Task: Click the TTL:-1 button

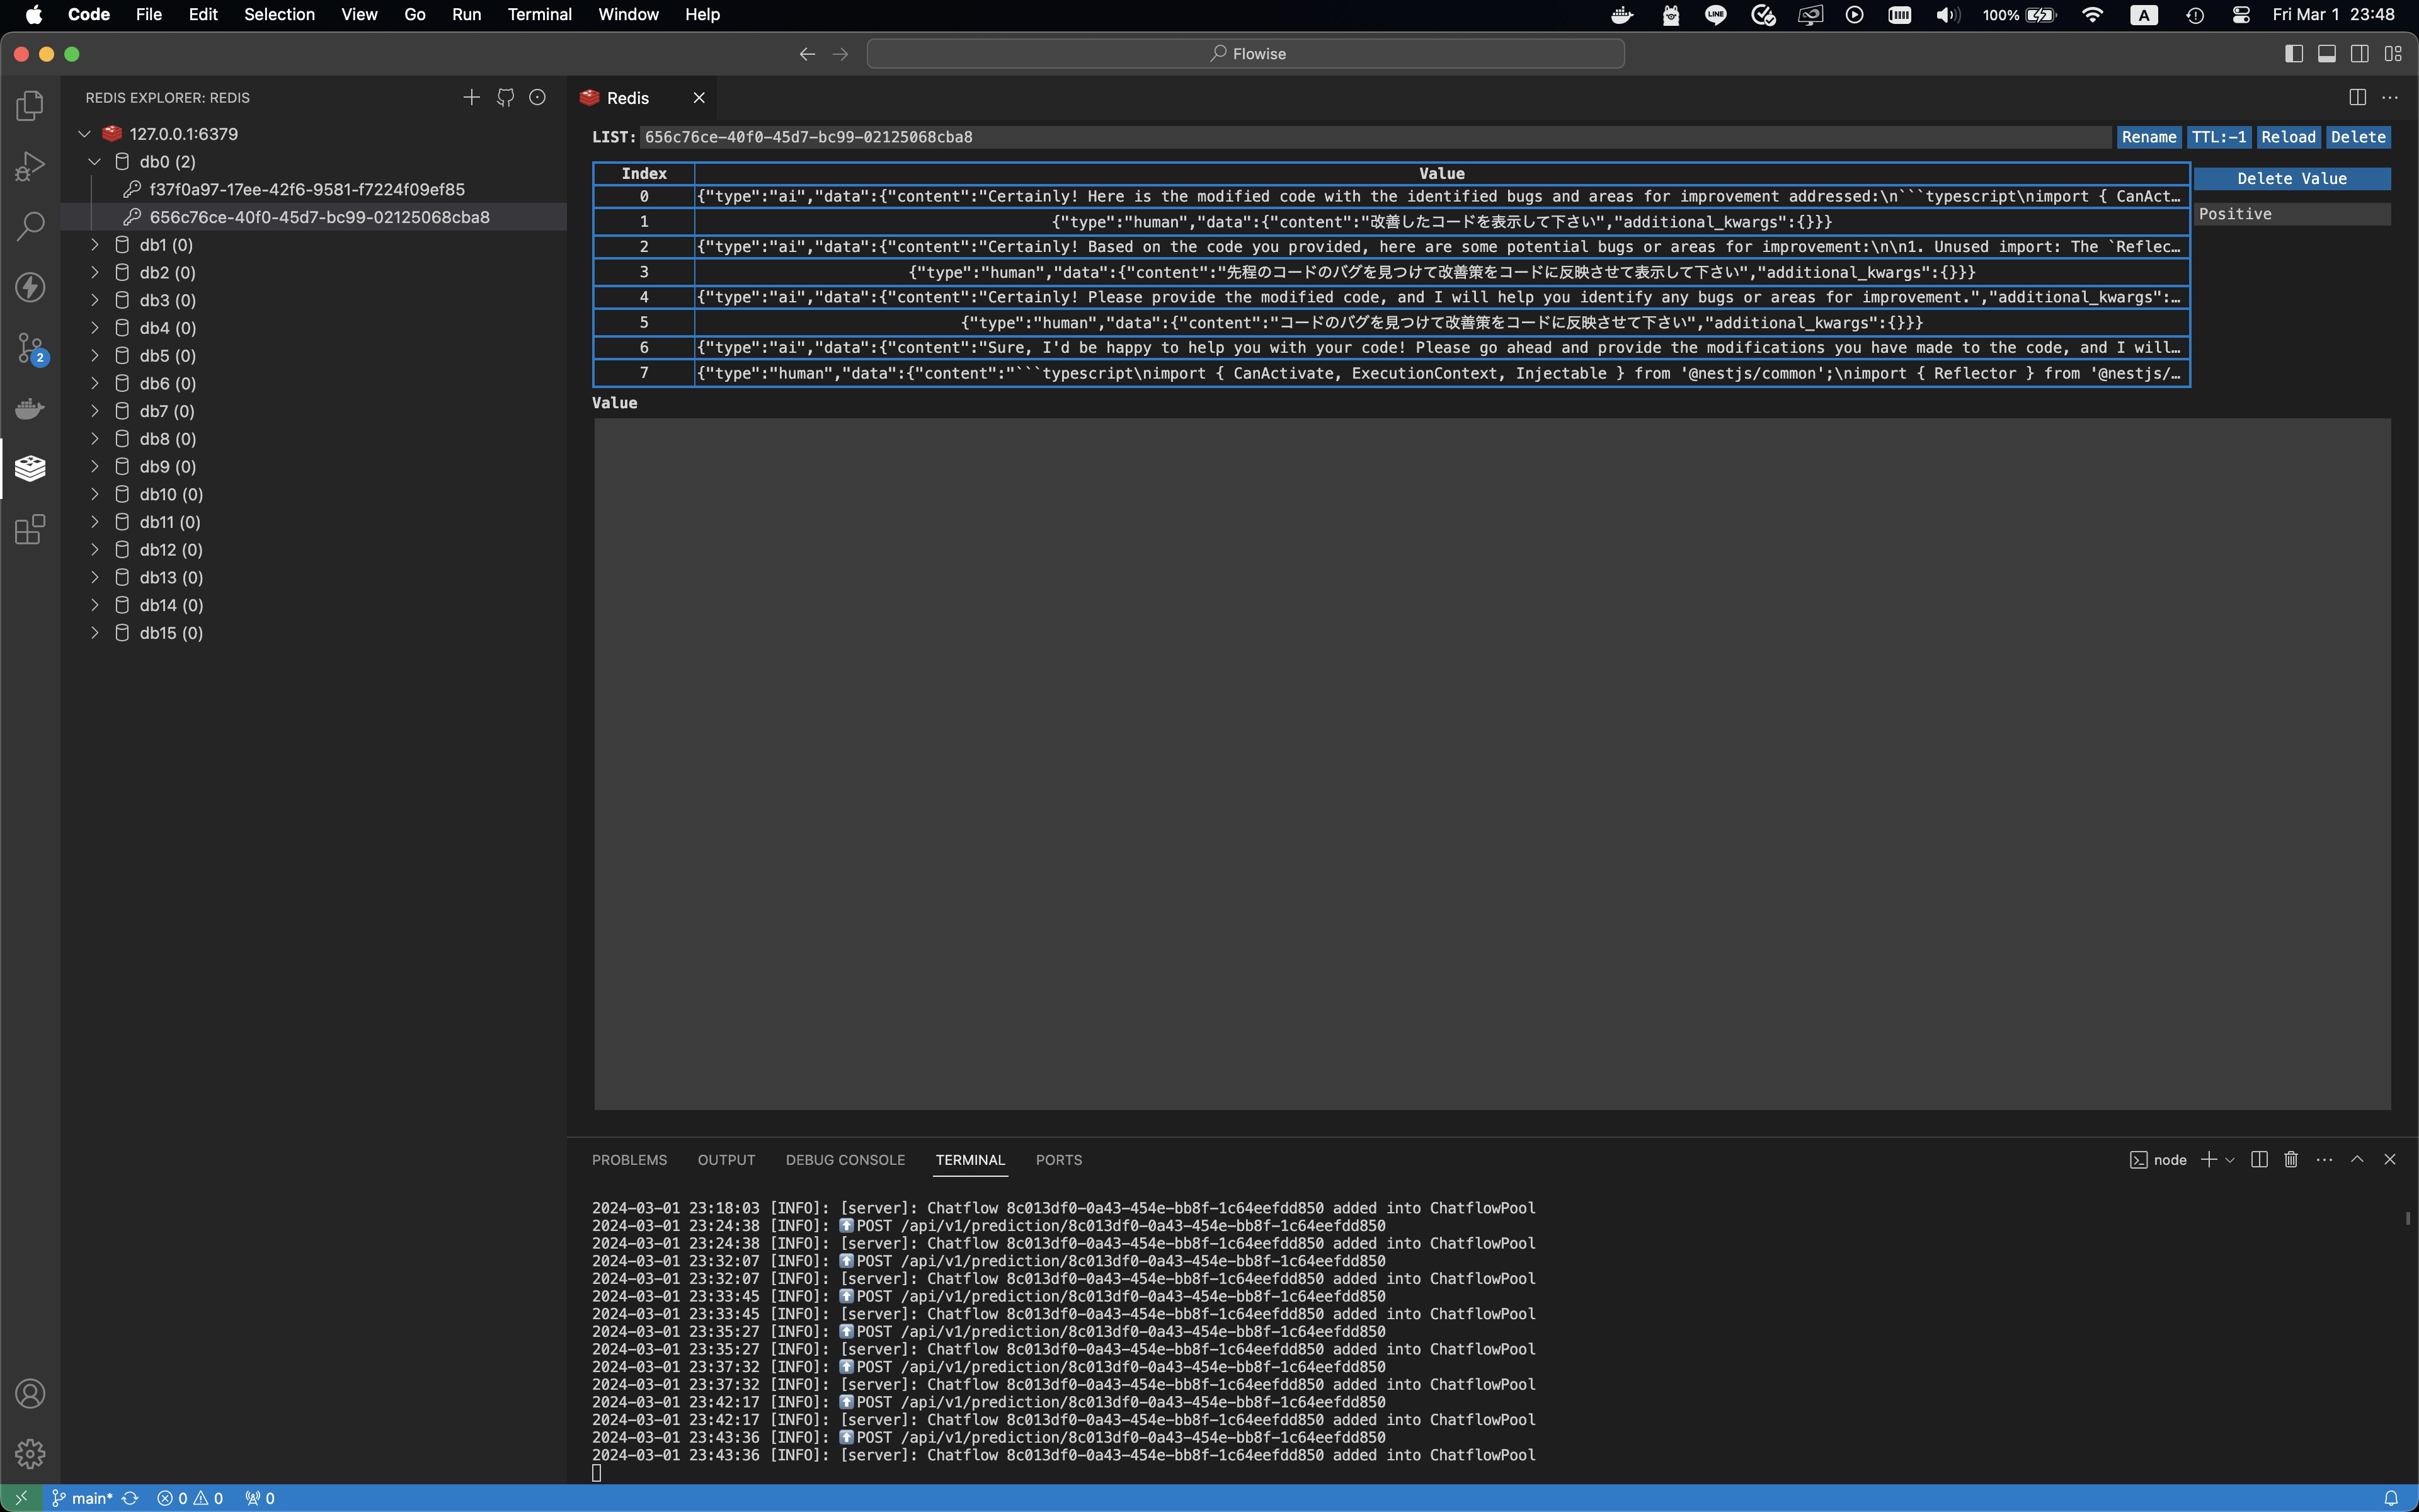Action: click(2219, 137)
